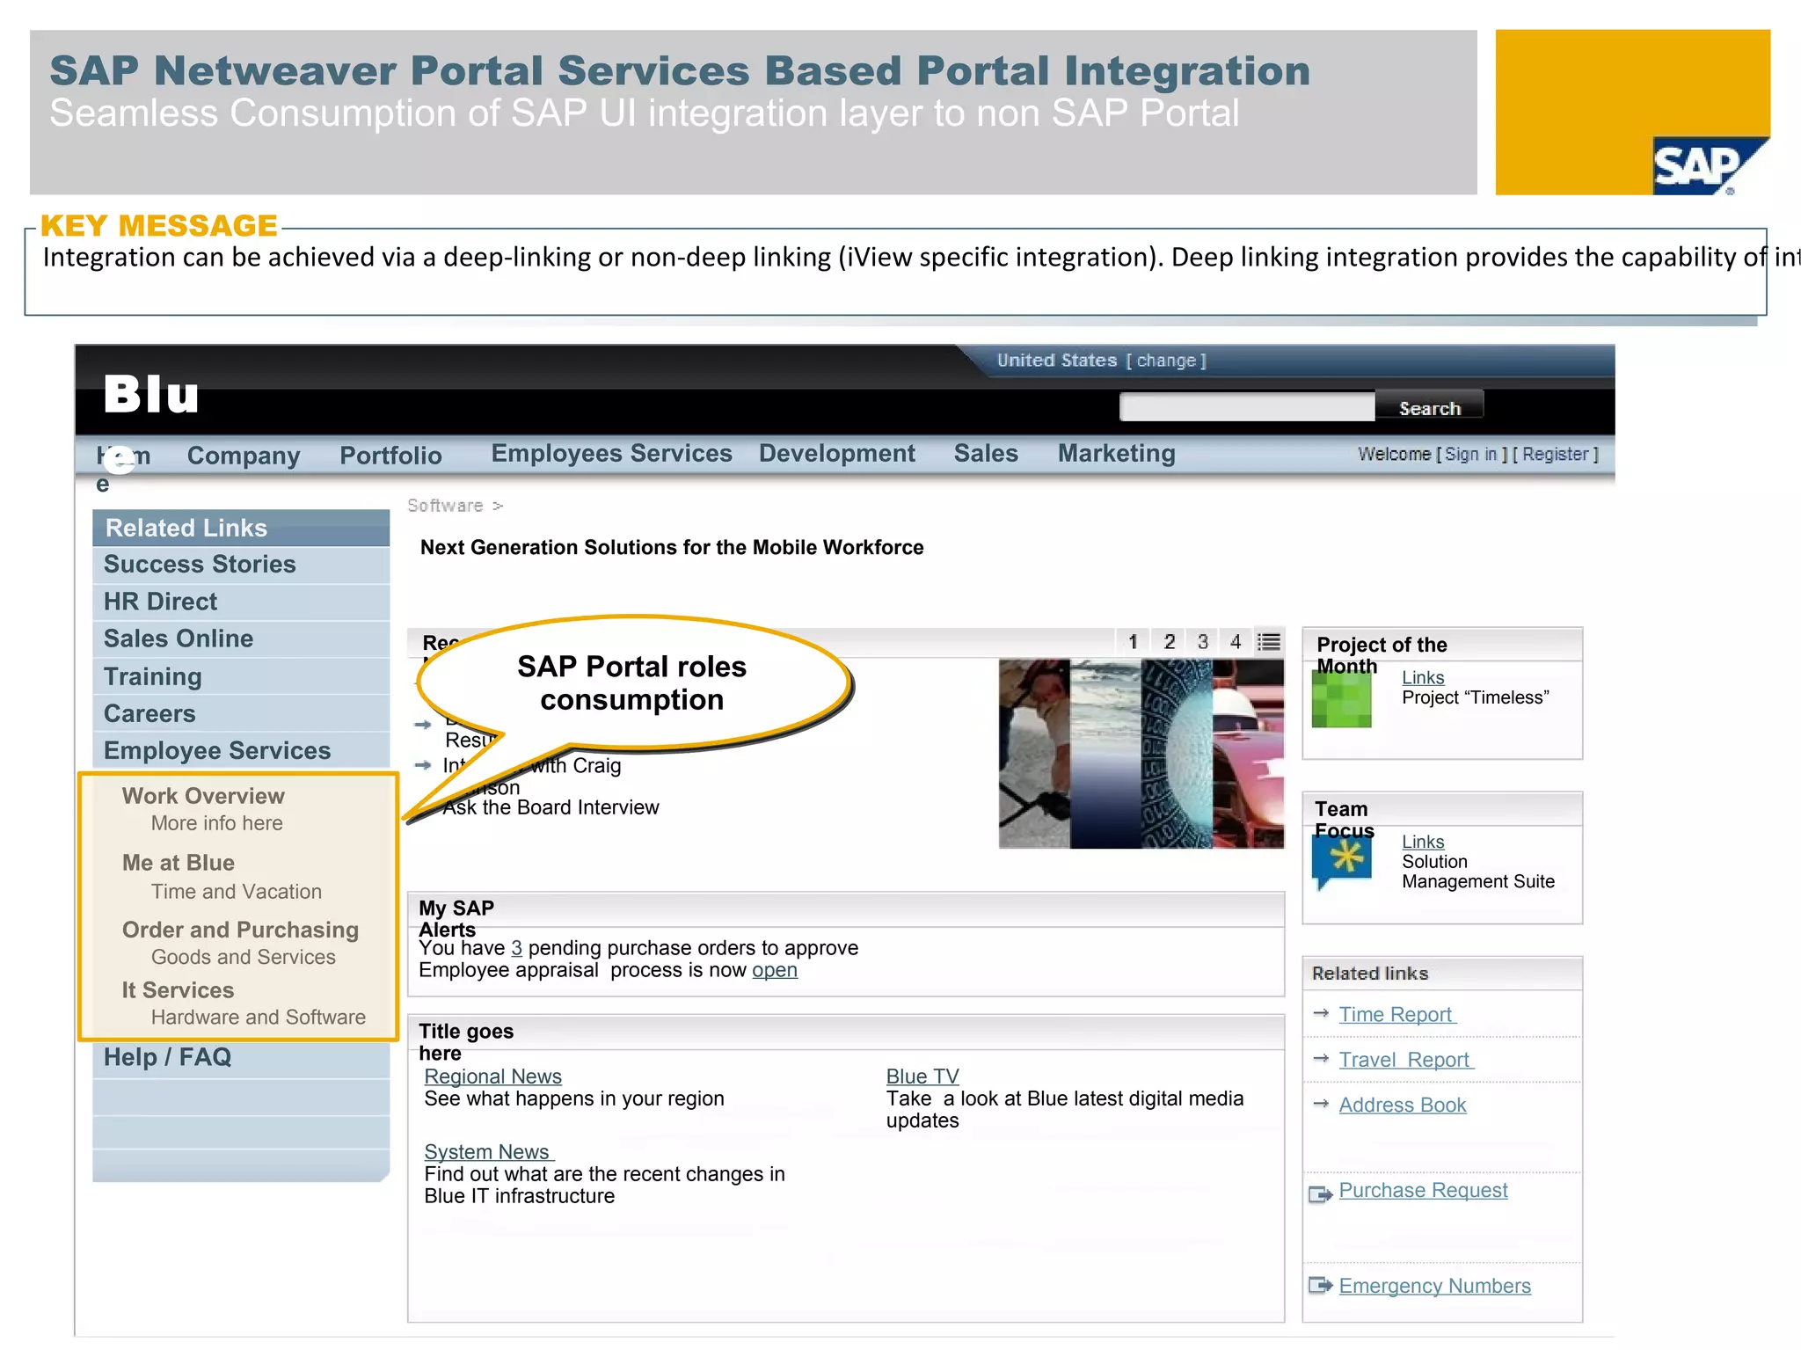This screenshot has width=1801, height=1350.
Task: Go to news page 1
Action: [1133, 642]
